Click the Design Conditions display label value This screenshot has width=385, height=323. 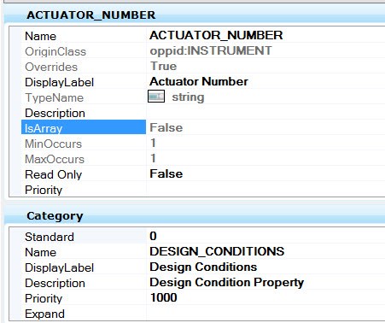(x=203, y=267)
